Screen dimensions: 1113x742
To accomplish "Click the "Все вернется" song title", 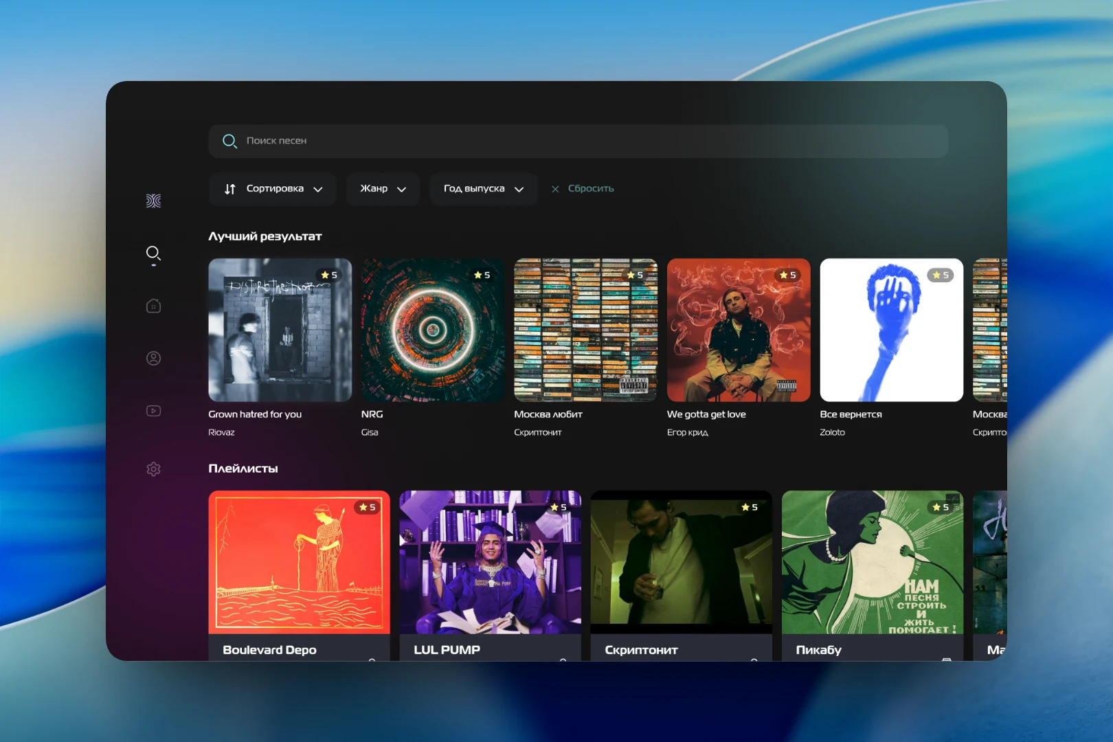I will pyautogui.click(x=851, y=414).
